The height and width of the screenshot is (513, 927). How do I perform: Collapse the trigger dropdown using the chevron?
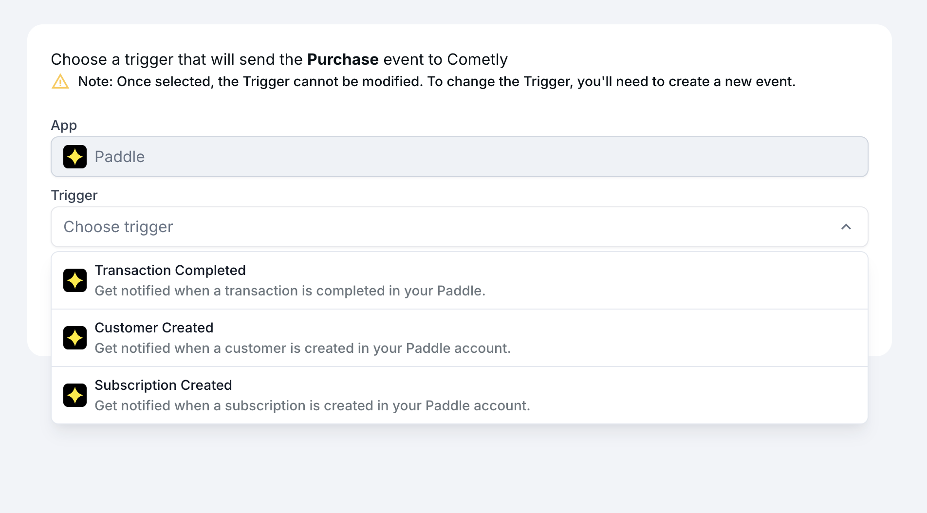click(846, 227)
